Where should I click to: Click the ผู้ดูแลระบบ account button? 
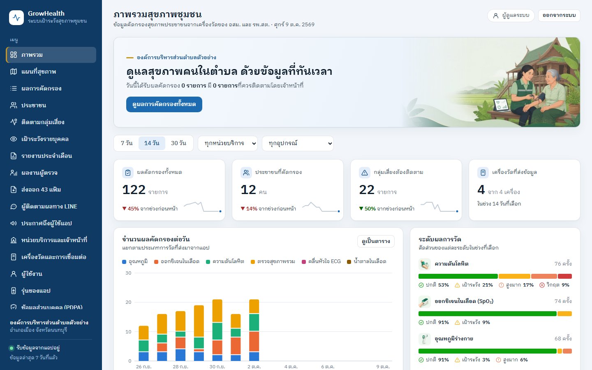pos(511,16)
